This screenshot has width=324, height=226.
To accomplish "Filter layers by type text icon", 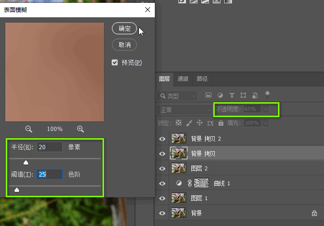I will [x=232, y=95].
